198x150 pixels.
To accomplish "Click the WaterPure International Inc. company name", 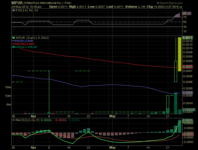I will 43,3.
